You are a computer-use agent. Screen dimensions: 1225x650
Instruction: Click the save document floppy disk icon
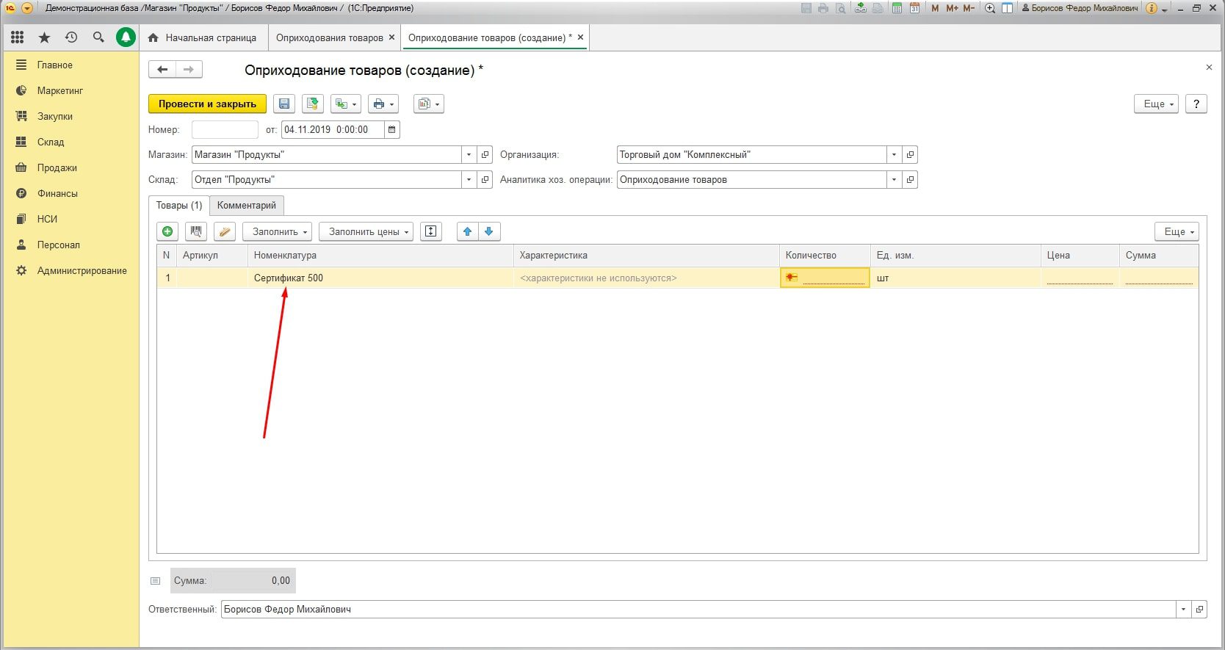click(x=284, y=104)
